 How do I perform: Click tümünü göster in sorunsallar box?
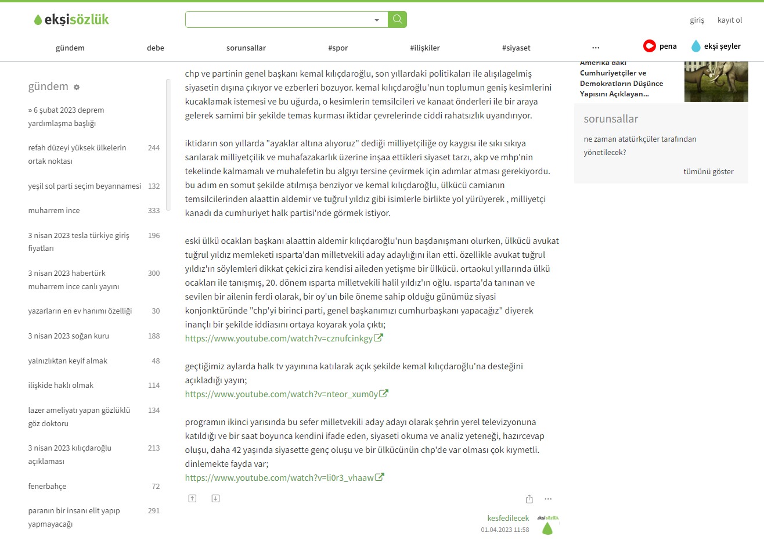(708, 171)
